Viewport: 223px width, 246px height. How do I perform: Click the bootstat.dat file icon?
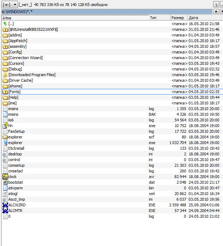pos(5,182)
